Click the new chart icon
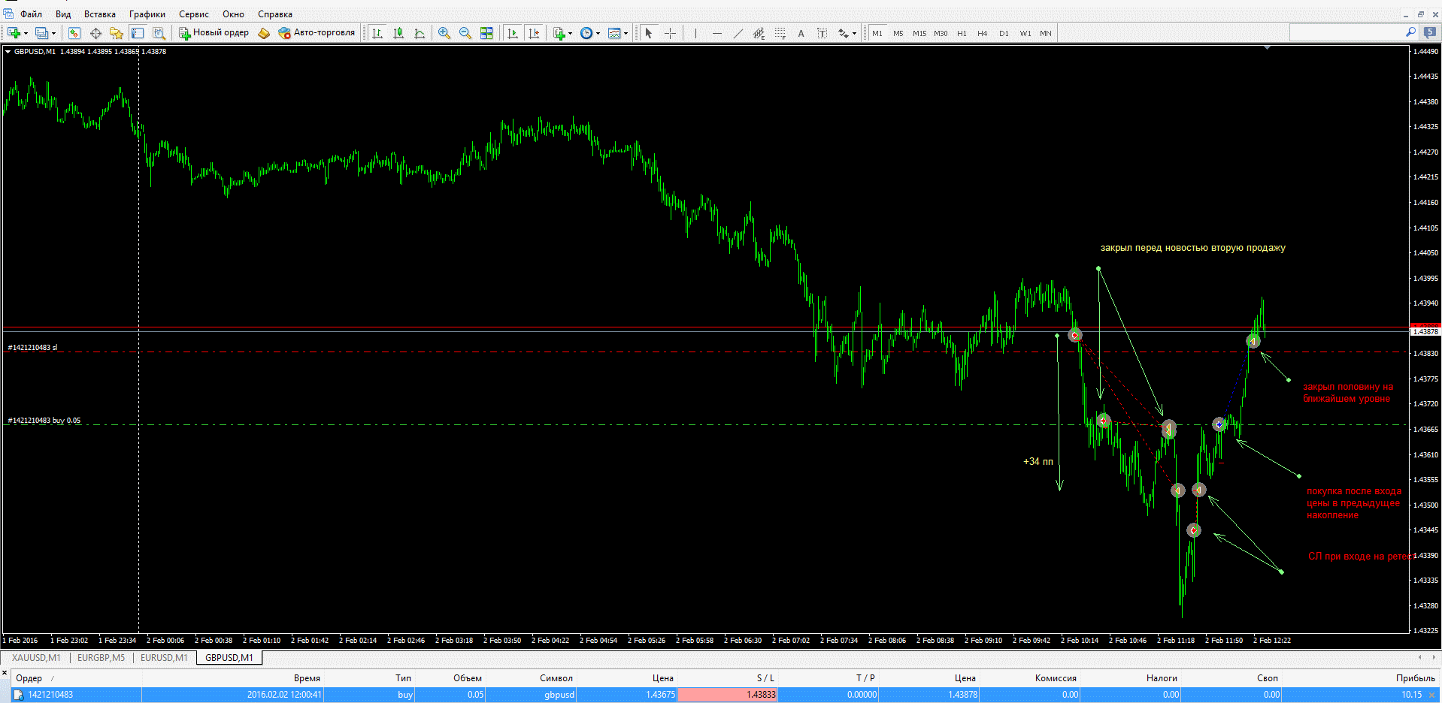Screen dimensions: 1442x703 (x=14, y=33)
